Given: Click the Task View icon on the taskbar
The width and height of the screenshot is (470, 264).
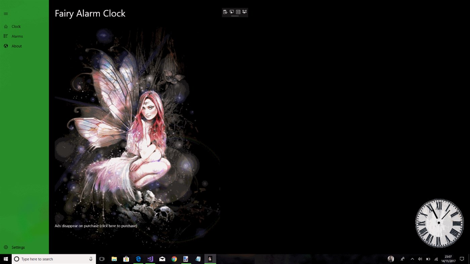Looking at the screenshot, I should coord(101,259).
